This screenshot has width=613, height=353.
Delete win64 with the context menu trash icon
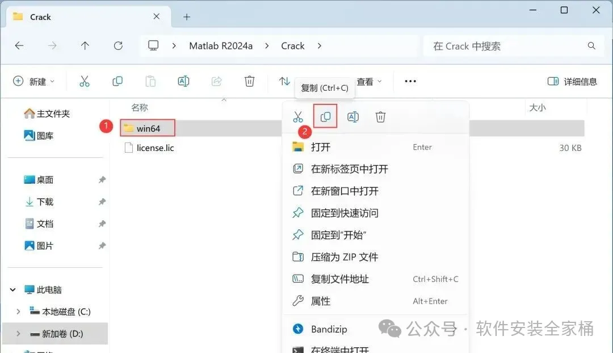[380, 117]
